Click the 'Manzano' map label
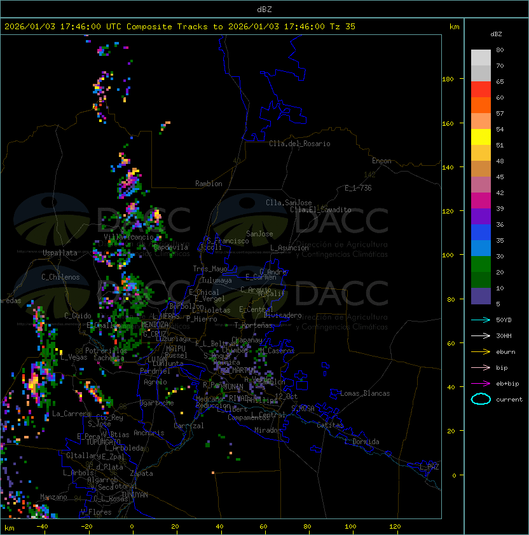 click(x=53, y=497)
